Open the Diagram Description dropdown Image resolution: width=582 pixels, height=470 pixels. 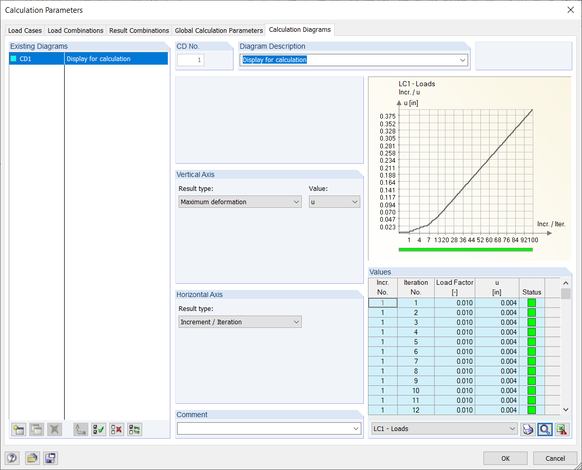click(463, 60)
